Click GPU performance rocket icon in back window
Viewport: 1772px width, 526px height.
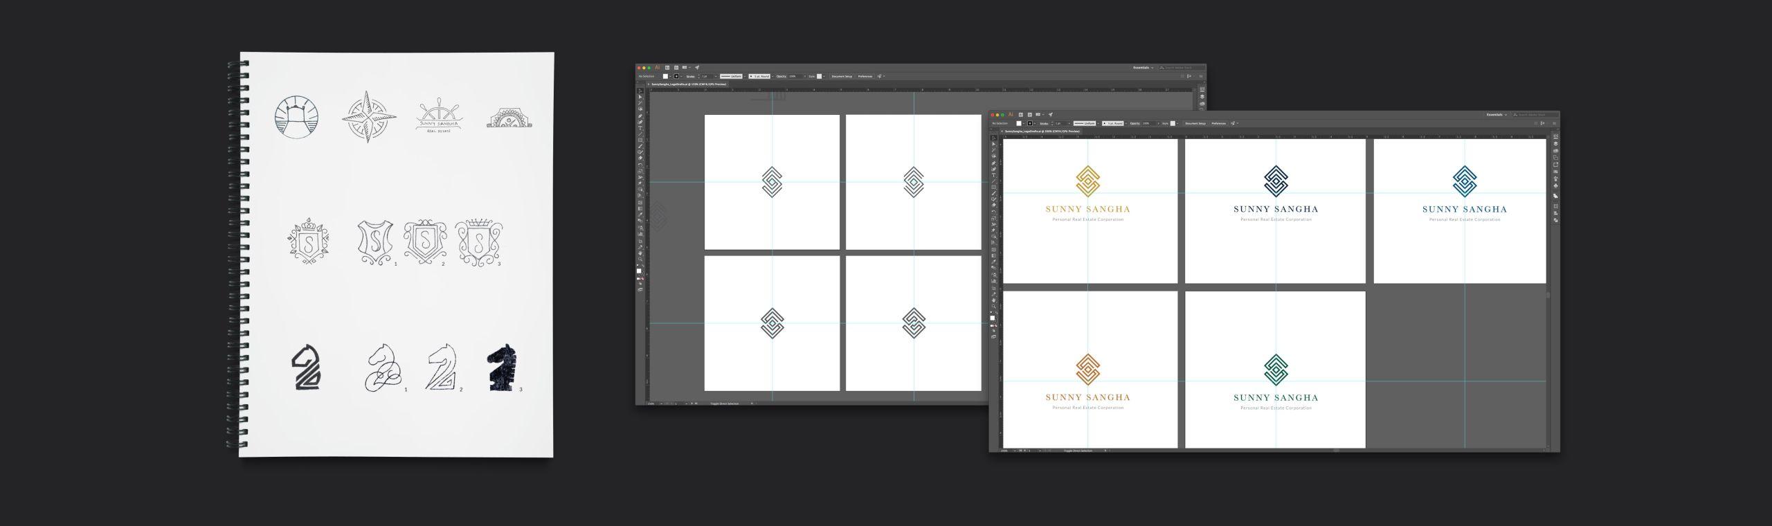(x=697, y=68)
